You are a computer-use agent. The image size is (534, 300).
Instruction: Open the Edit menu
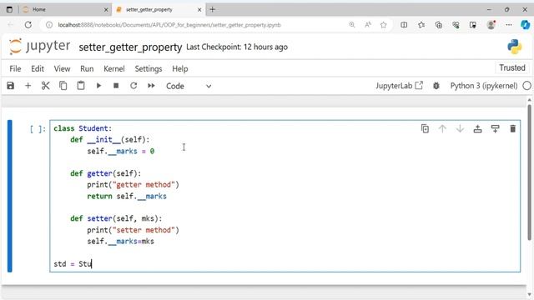coord(38,68)
